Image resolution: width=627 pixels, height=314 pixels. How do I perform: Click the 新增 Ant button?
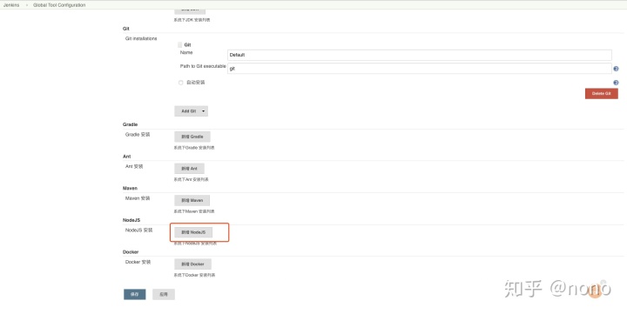[x=189, y=169]
